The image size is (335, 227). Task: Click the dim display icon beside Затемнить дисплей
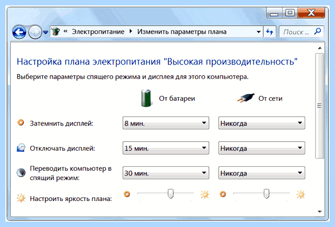pyautogui.click(x=21, y=122)
